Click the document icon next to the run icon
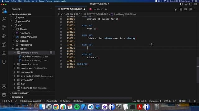 181,9
